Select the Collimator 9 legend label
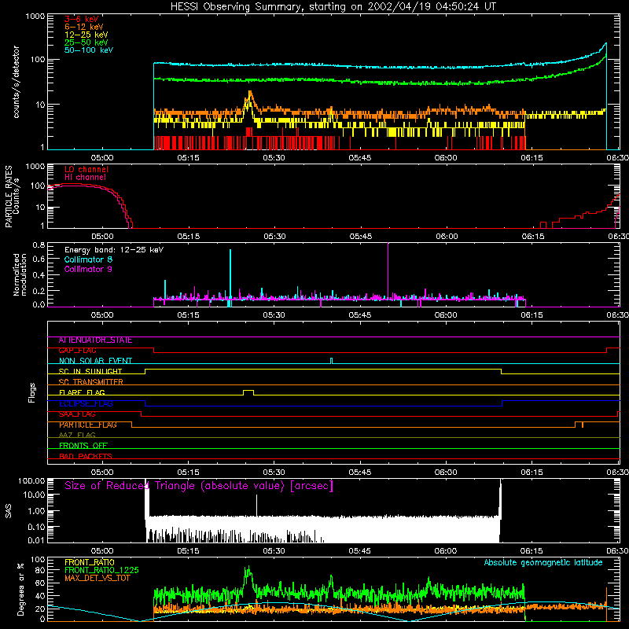Viewport: 629px width, 629px height. click(x=88, y=269)
